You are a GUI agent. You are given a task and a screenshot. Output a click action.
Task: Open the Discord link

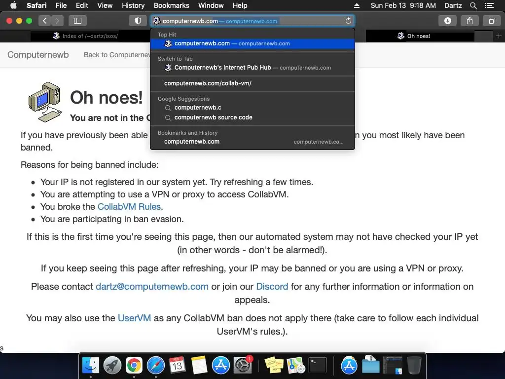pos(272,287)
